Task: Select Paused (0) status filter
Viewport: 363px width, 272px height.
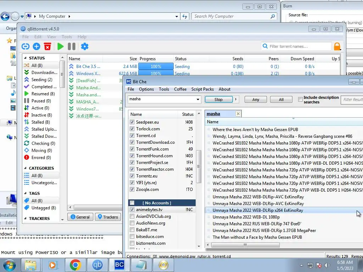Action: (x=42, y=101)
